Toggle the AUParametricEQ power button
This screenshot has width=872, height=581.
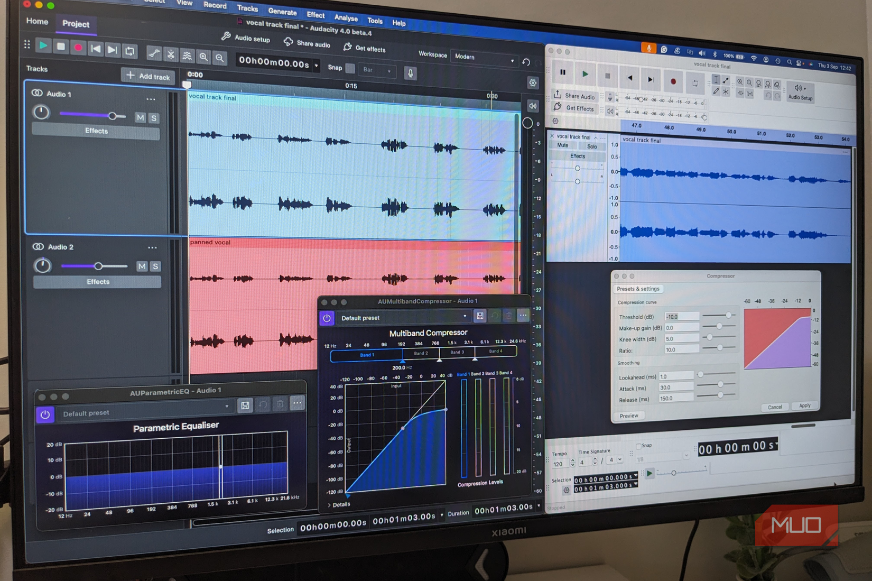click(x=45, y=414)
